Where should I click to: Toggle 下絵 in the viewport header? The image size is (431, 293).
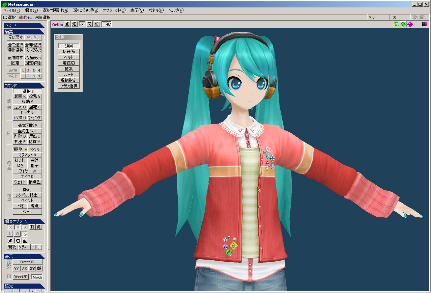107,24
